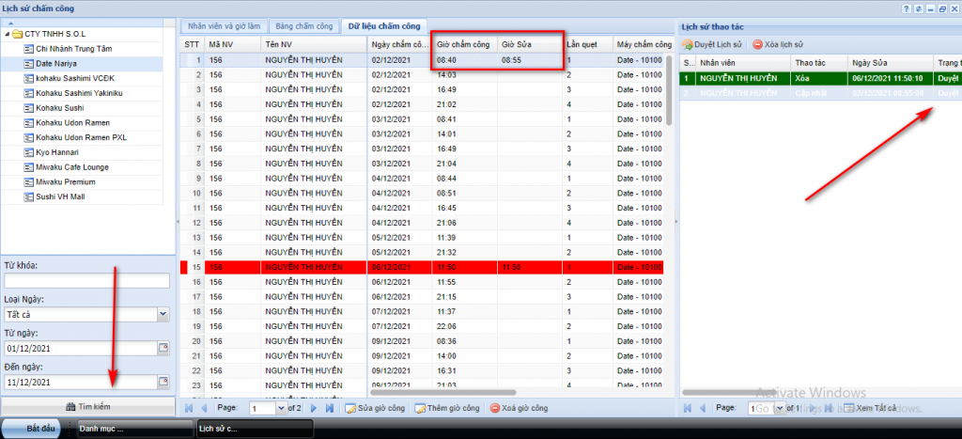The width and height of the screenshot is (962, 439).
Task: Select Kohaku Sashimi Yakiniku branch
Action: [x=81, y=93]
